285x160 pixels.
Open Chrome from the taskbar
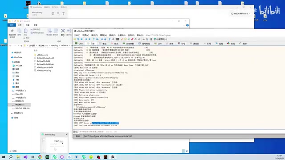[x=40, y=157]
